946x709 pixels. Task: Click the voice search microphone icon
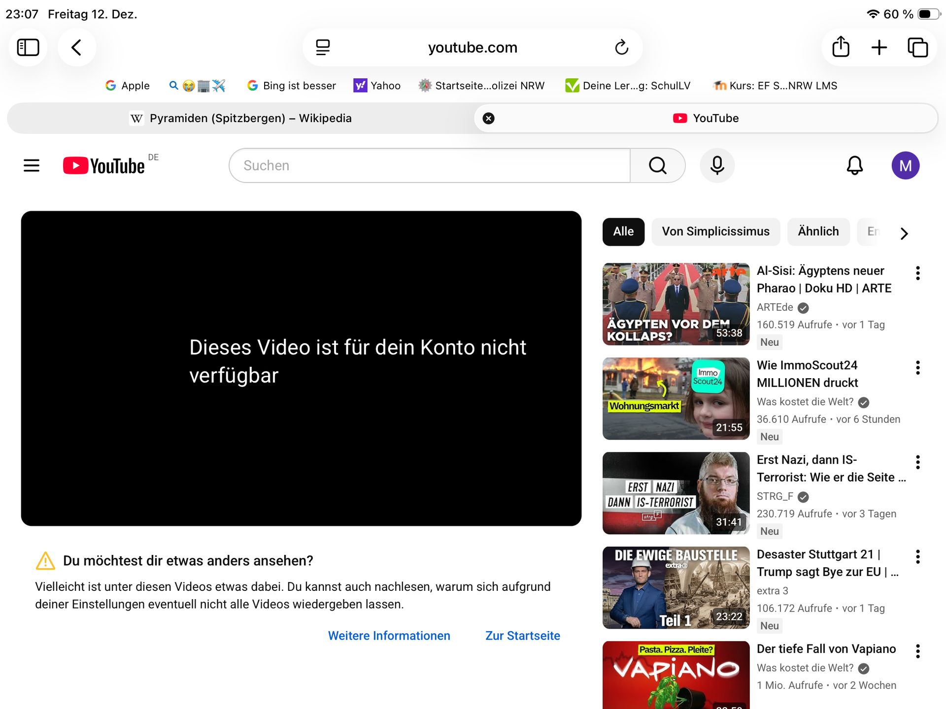point(717,165)
